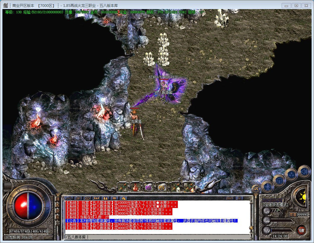Toggle the double speech-bubble chat filter
The width and height of the screenshot is (314, 243).
pyautogui.click(x=57, y=211)
